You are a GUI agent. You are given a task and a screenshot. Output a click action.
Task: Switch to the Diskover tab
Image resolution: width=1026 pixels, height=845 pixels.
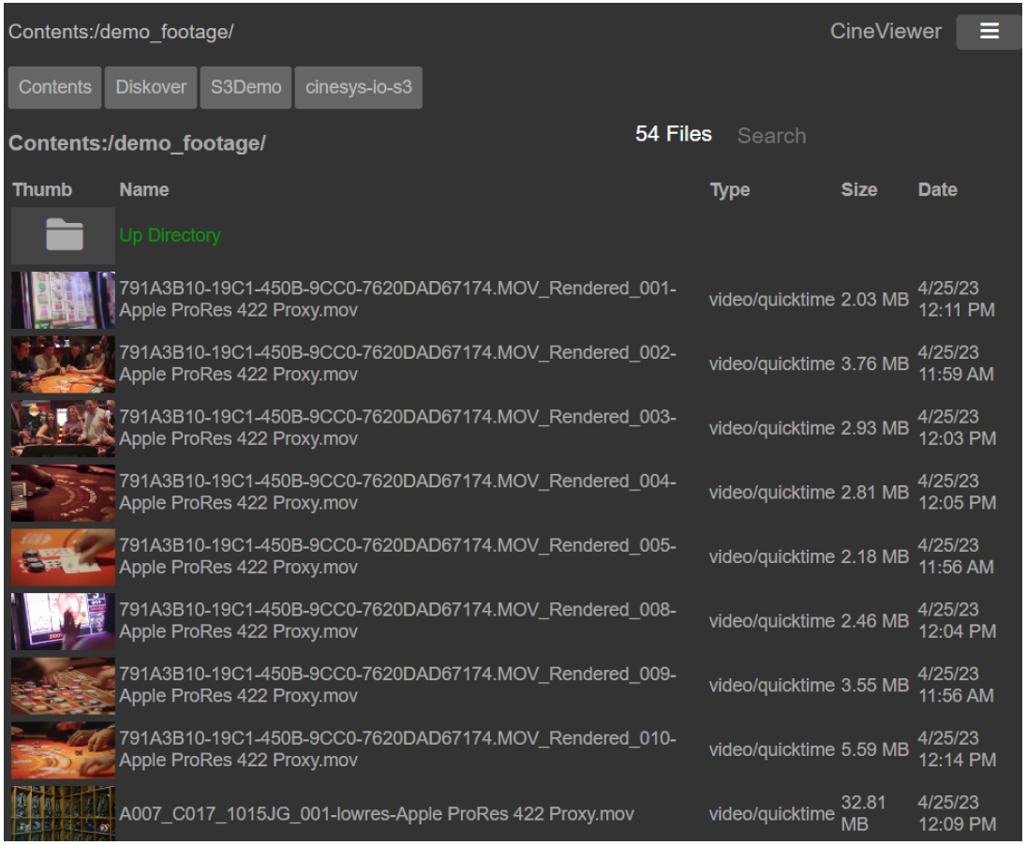click(x=151, y=87)
